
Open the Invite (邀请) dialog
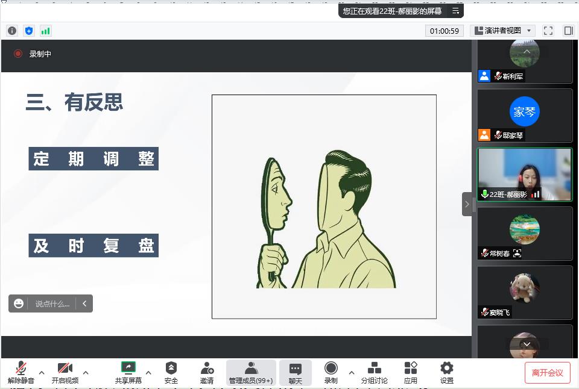pyautogui.click(x=207, y=372)
